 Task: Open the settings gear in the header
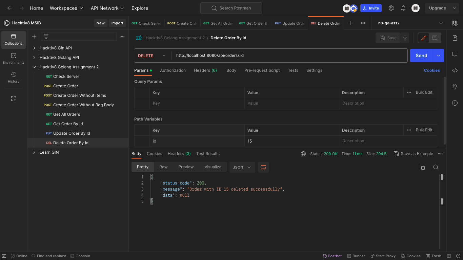click(x=391, y=8)
